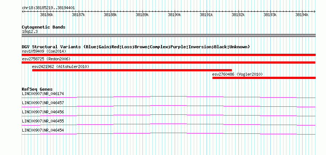Click the 38191k ruler tick label
This screenshot has height=155, width=326.
point(206,15)
